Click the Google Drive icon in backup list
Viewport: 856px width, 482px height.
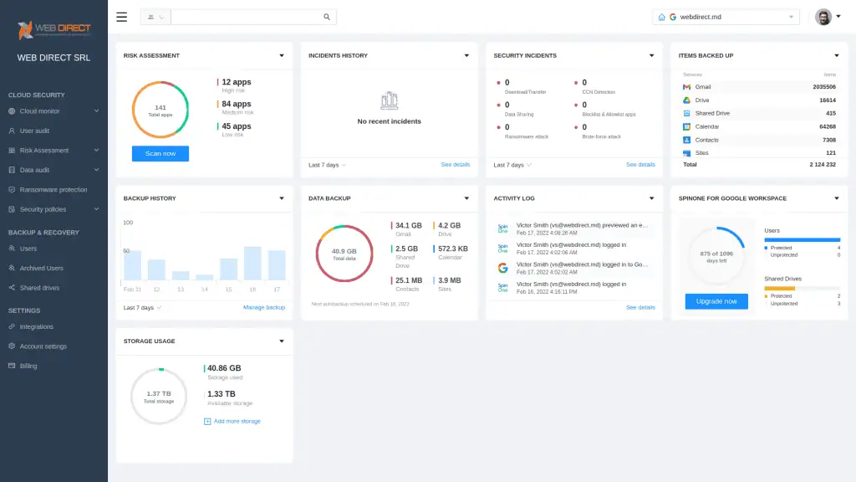tap(686, 100)
